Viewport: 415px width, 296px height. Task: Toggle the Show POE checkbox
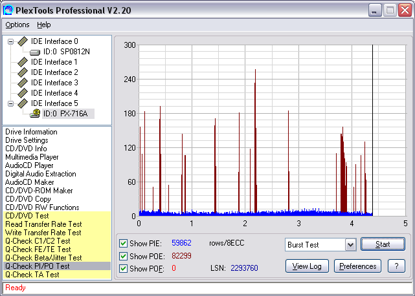(123, 256)
